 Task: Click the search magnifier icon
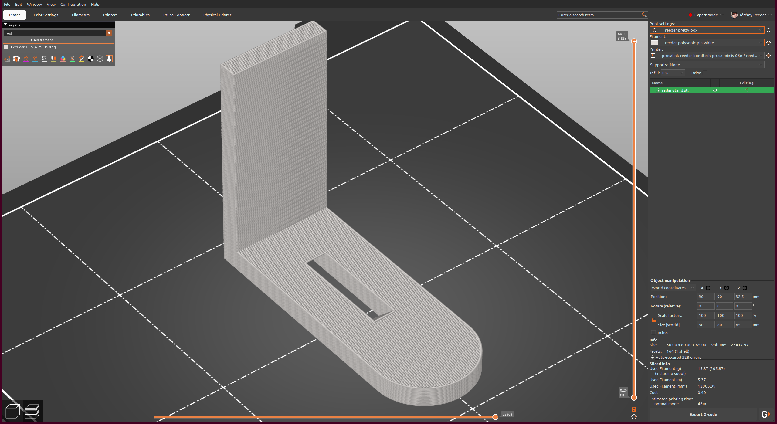coord(644,15)
